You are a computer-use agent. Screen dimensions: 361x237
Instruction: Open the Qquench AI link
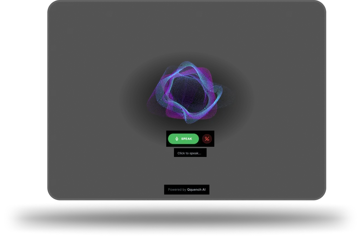(196, 190)
